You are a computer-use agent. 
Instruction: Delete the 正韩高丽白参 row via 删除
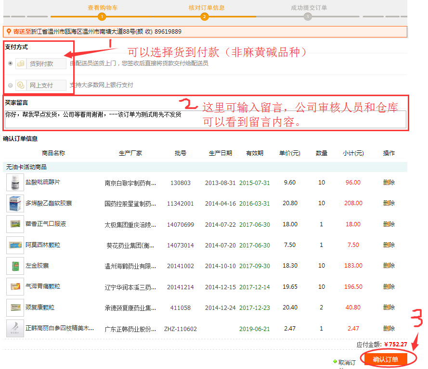(389, 329)
